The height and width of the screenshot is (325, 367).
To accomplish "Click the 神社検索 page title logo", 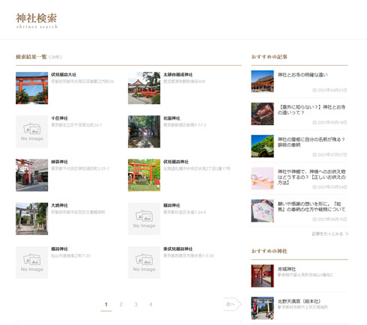I will pyautogui.click(x=37, y=21).
